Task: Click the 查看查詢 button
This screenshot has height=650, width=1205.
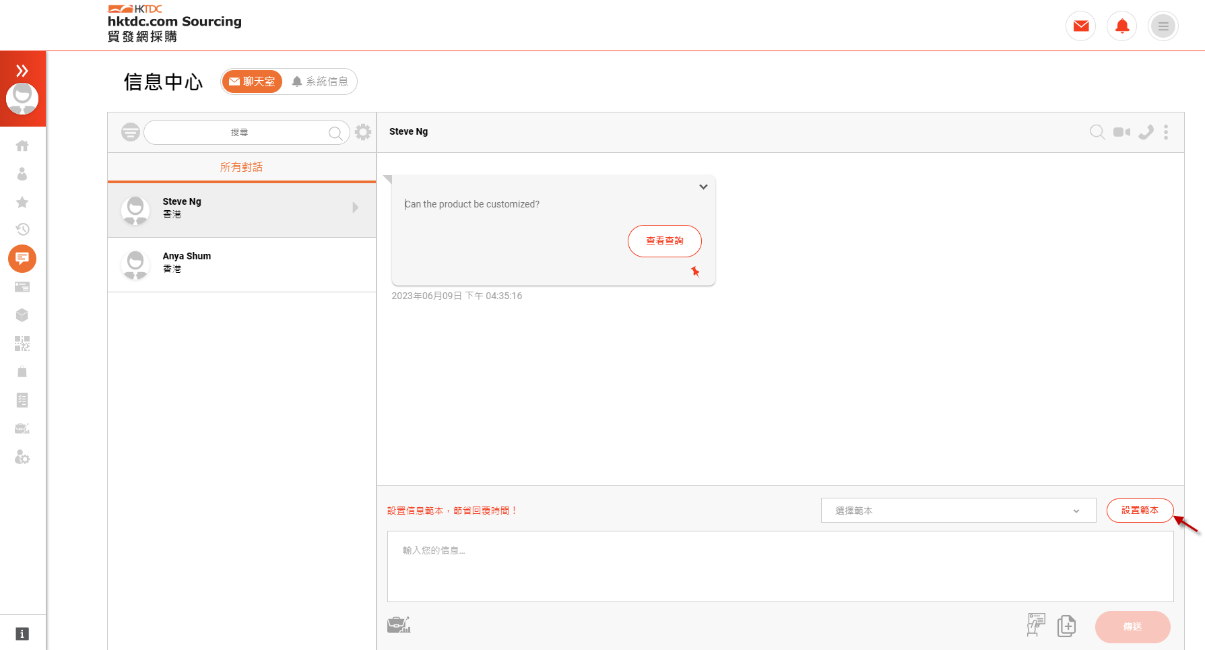Action: [665, 241]
